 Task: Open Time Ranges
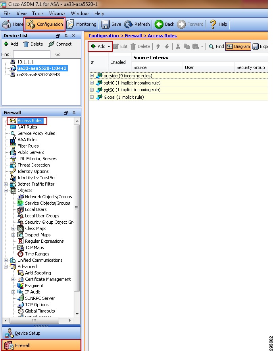pos(37,254)
